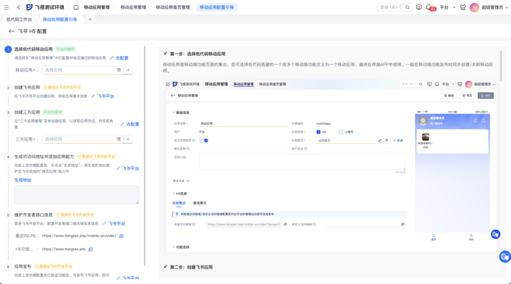Select the 移动应用配置引导 menu item
Screen dimensions: 511x284
[x=217, y=7]
